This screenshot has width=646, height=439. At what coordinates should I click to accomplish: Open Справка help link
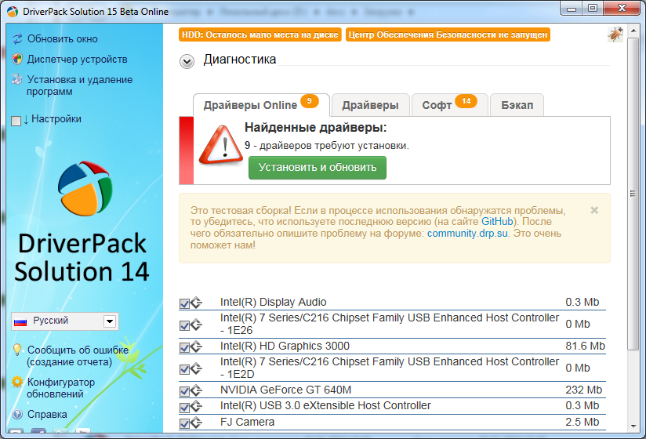pos(47,414)
